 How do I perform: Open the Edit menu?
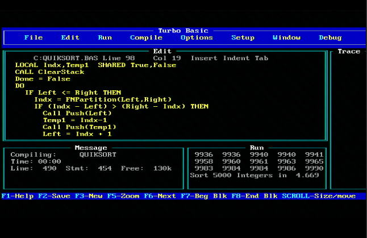pyautogui.click(x=70, y=37)
